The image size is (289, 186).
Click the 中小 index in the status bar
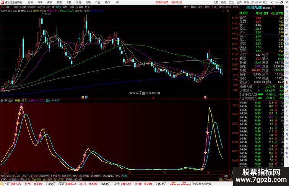click(x=117, y=184)
